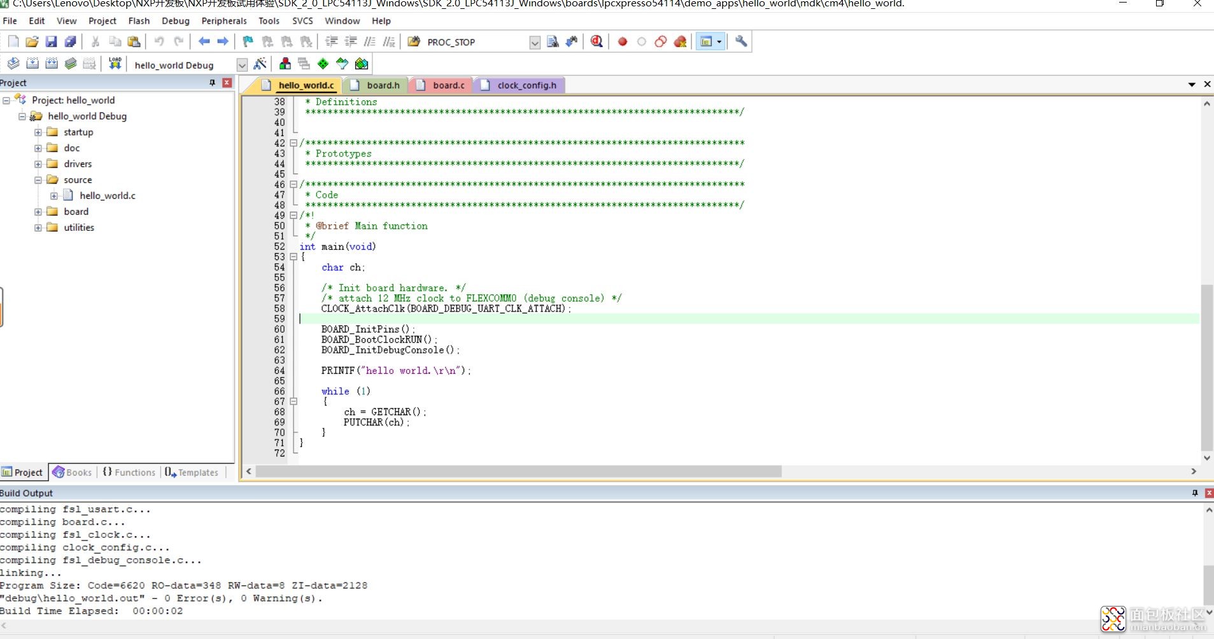Expand the doc folder
Image resolution: width=1214 pixels, height=639 pixels.
(x=38, y=148)
